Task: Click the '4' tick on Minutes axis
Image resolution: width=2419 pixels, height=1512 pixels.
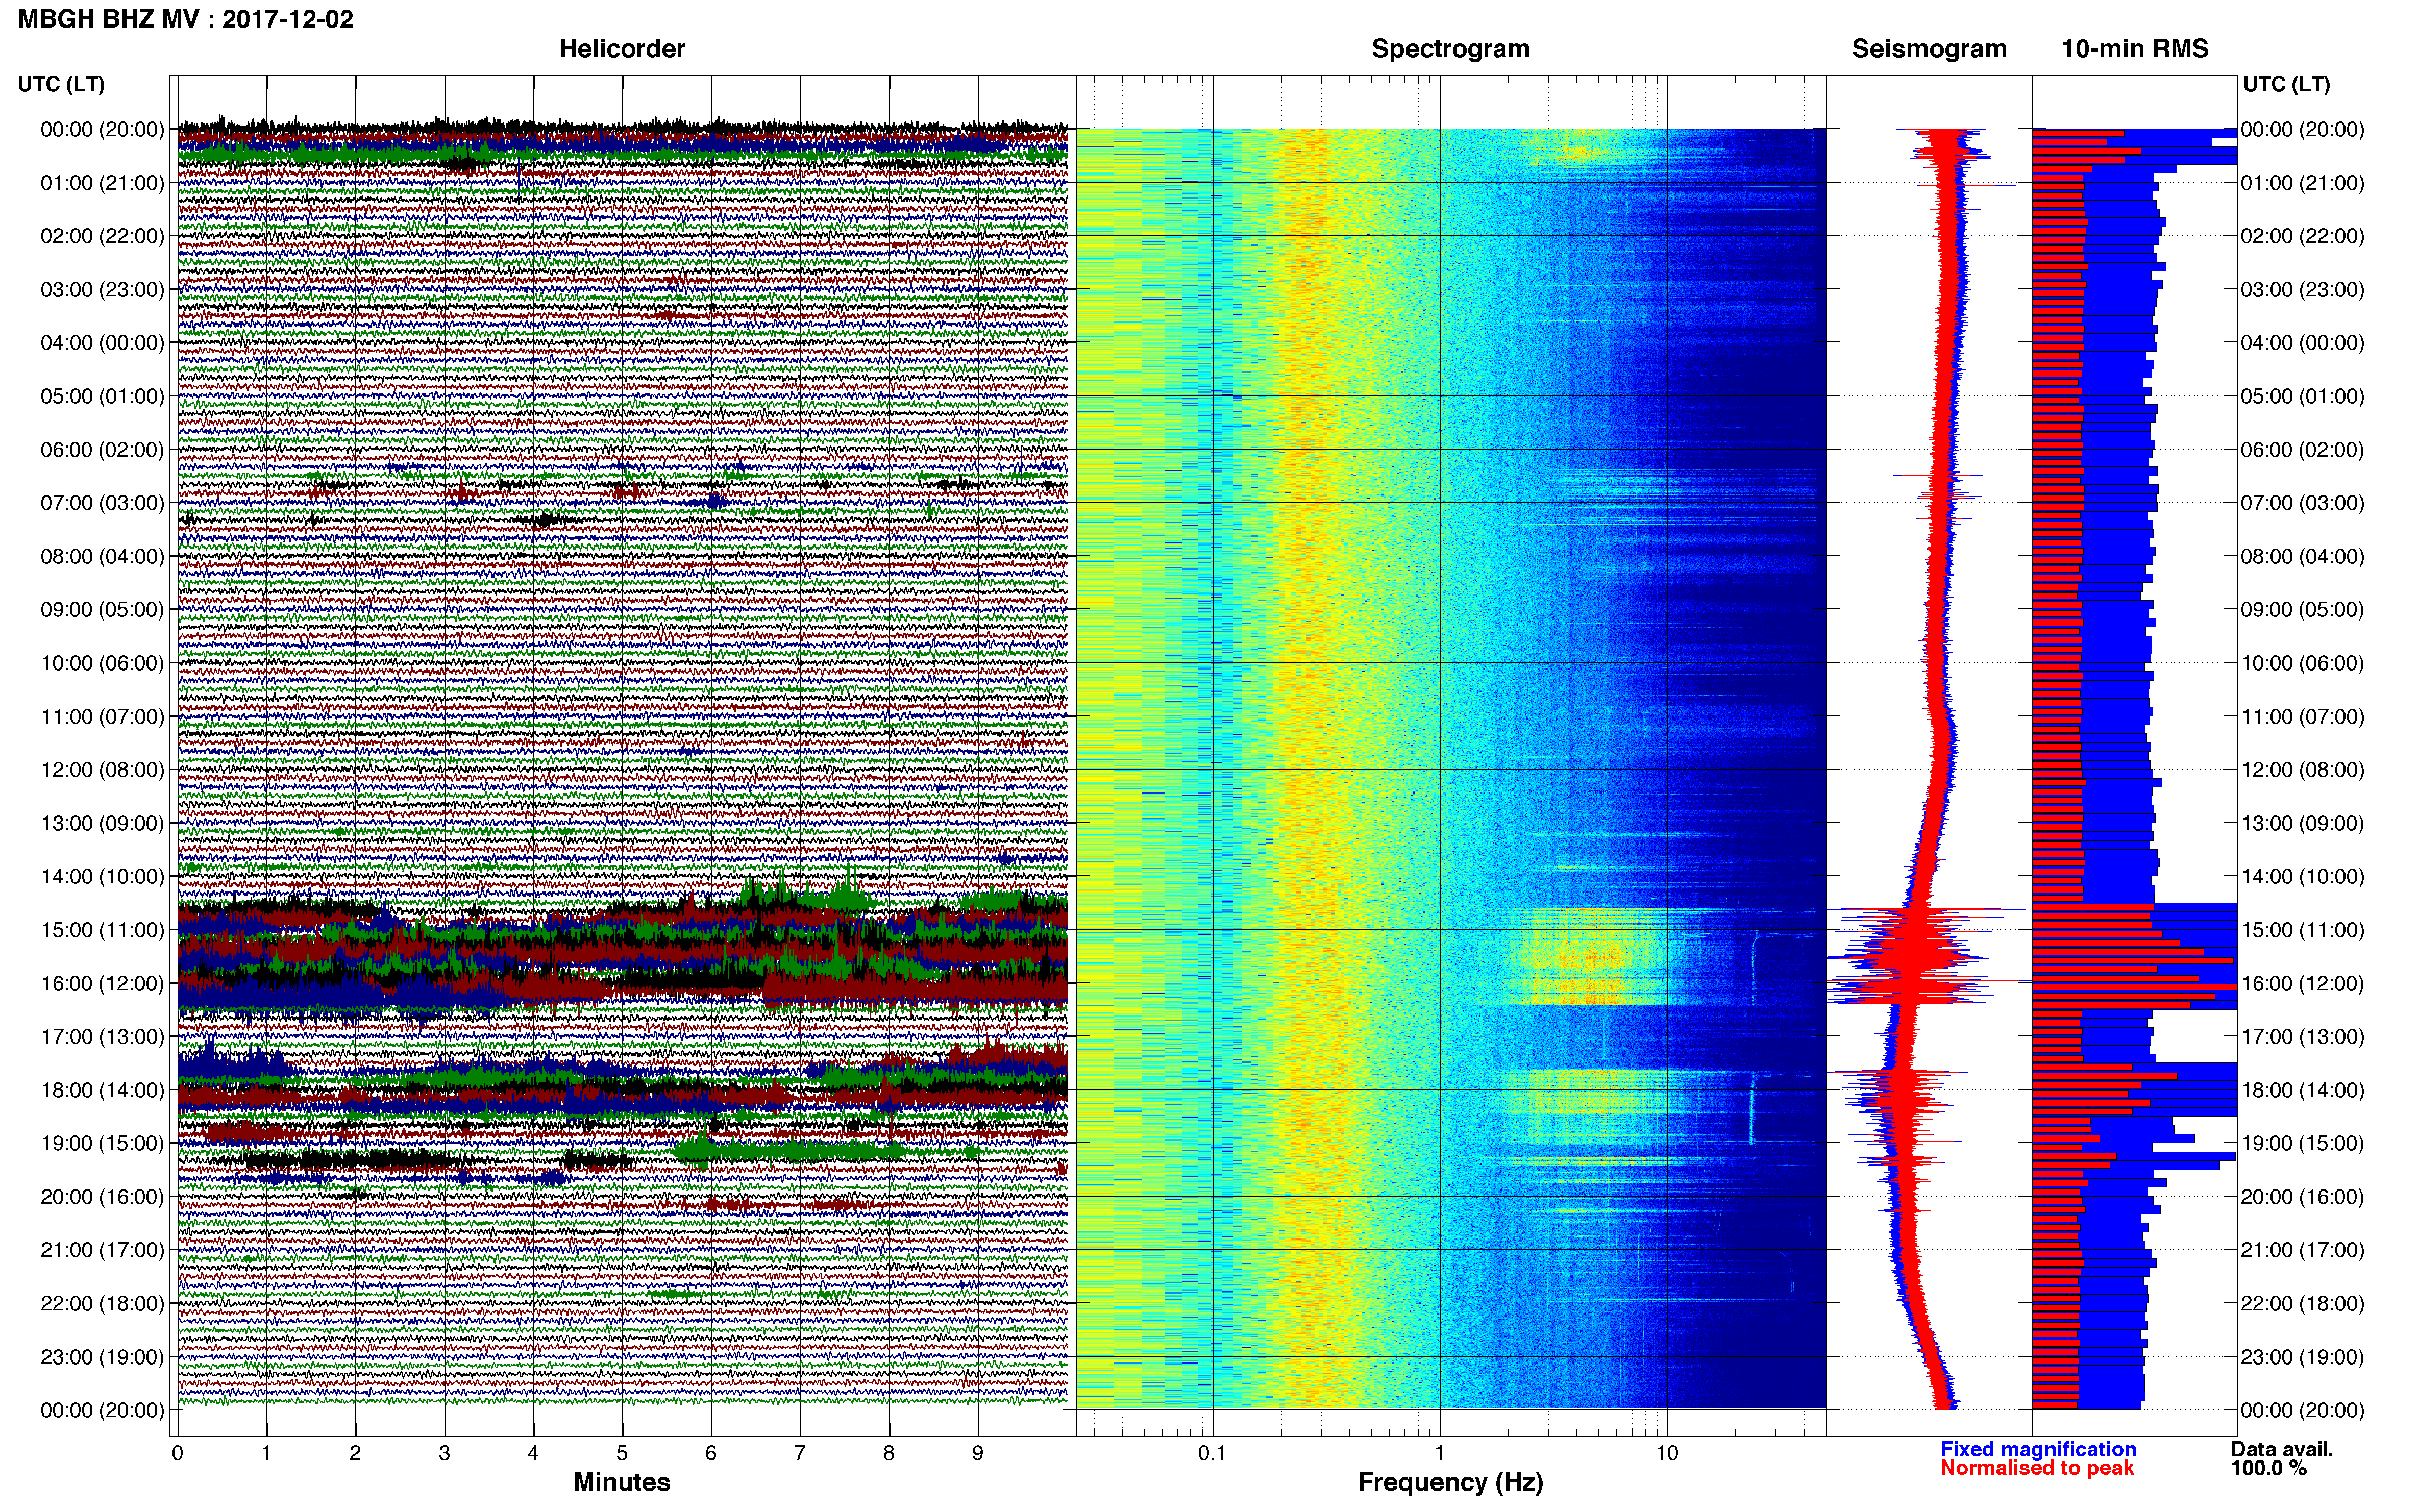Action: (533, 1453)
